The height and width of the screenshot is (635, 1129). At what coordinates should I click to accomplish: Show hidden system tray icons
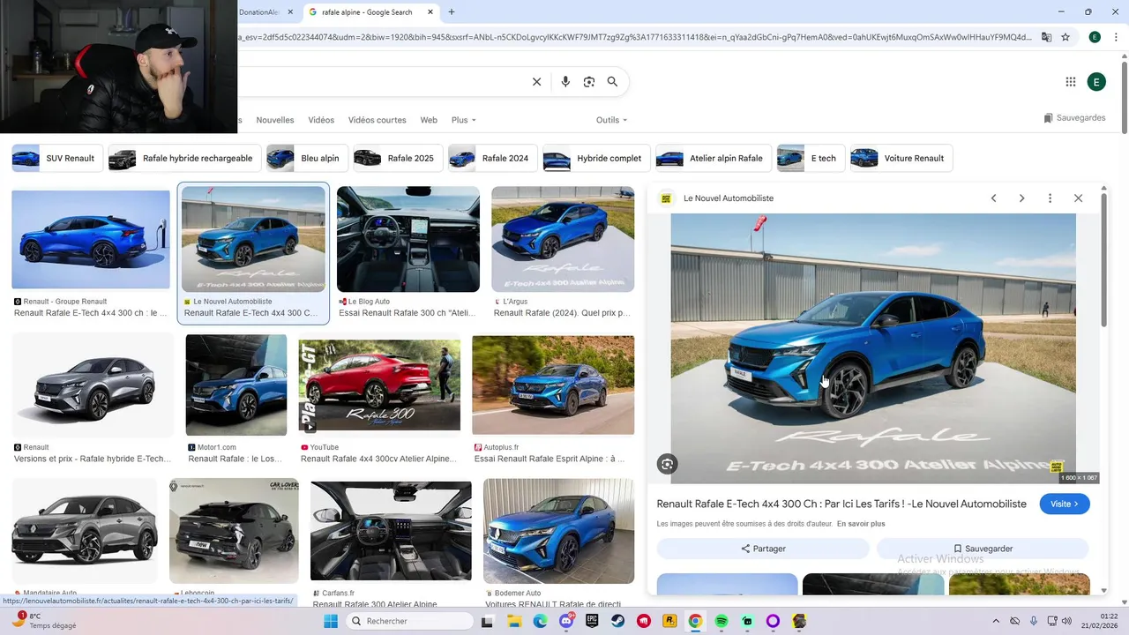click(x=996, y=621)
